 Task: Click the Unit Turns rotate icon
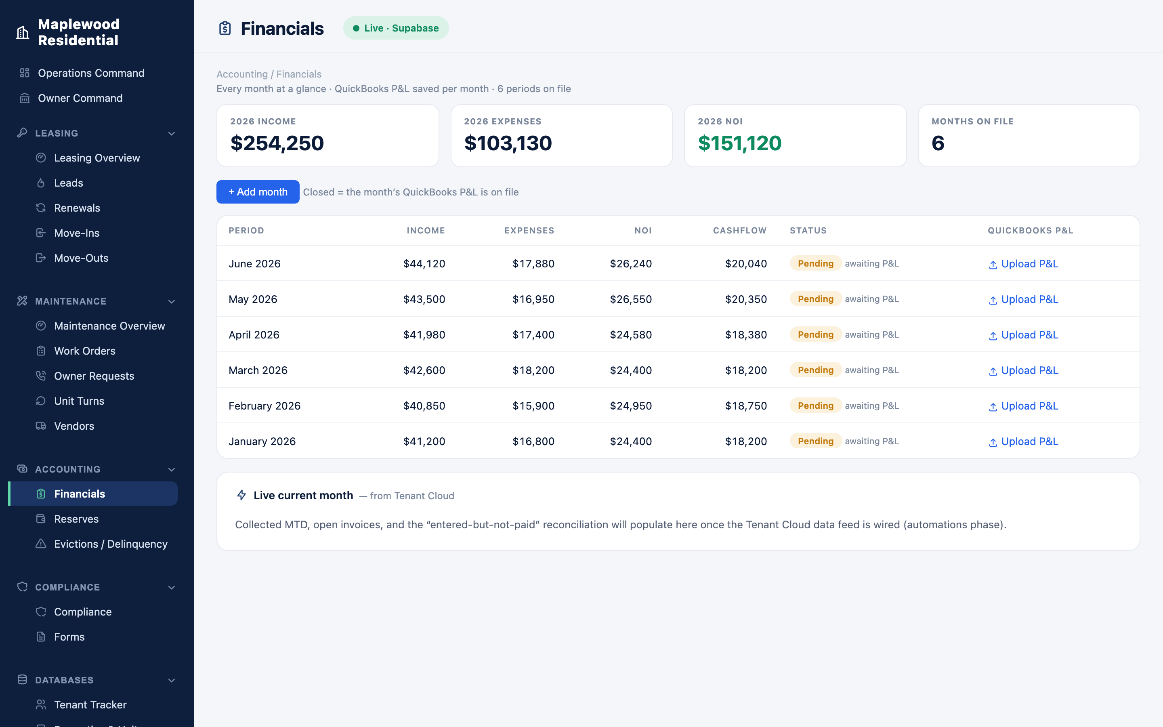pos(41,401)
